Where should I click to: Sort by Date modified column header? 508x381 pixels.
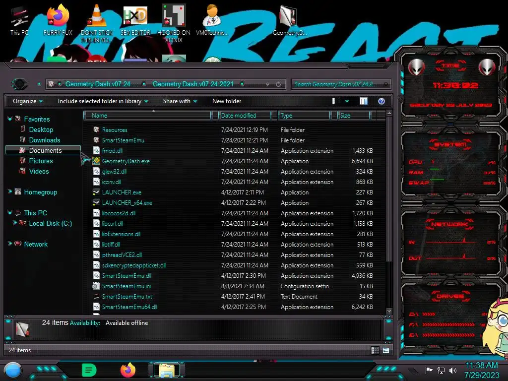click(x=245, y=115)
